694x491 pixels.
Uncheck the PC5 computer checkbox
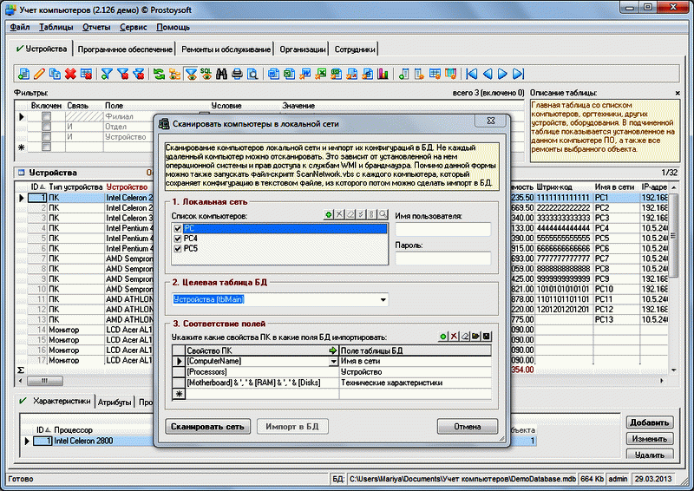(178, 250)
